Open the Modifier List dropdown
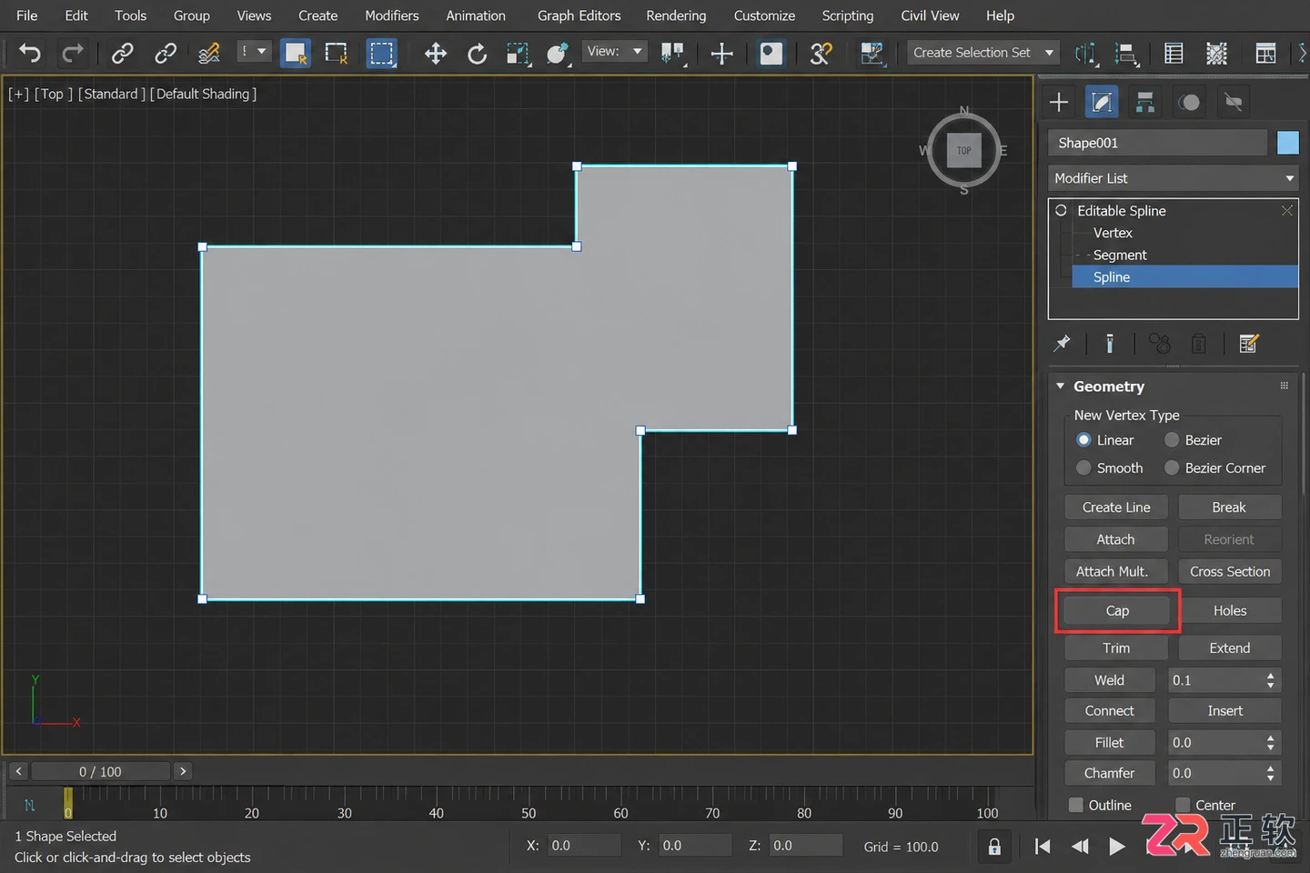Screen dimensions: 1310x873 pyautogui.click(x=1174, y=178)
